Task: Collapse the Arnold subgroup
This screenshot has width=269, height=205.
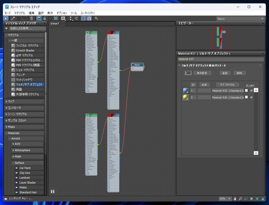Action: [26, 139]
